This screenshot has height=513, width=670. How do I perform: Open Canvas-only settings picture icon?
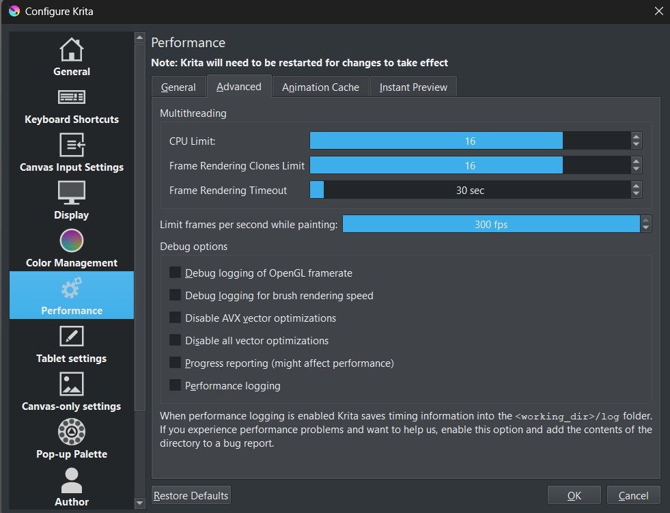coord(72,384)
